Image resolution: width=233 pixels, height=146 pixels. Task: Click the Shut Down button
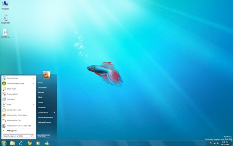[x=42, y=136]
